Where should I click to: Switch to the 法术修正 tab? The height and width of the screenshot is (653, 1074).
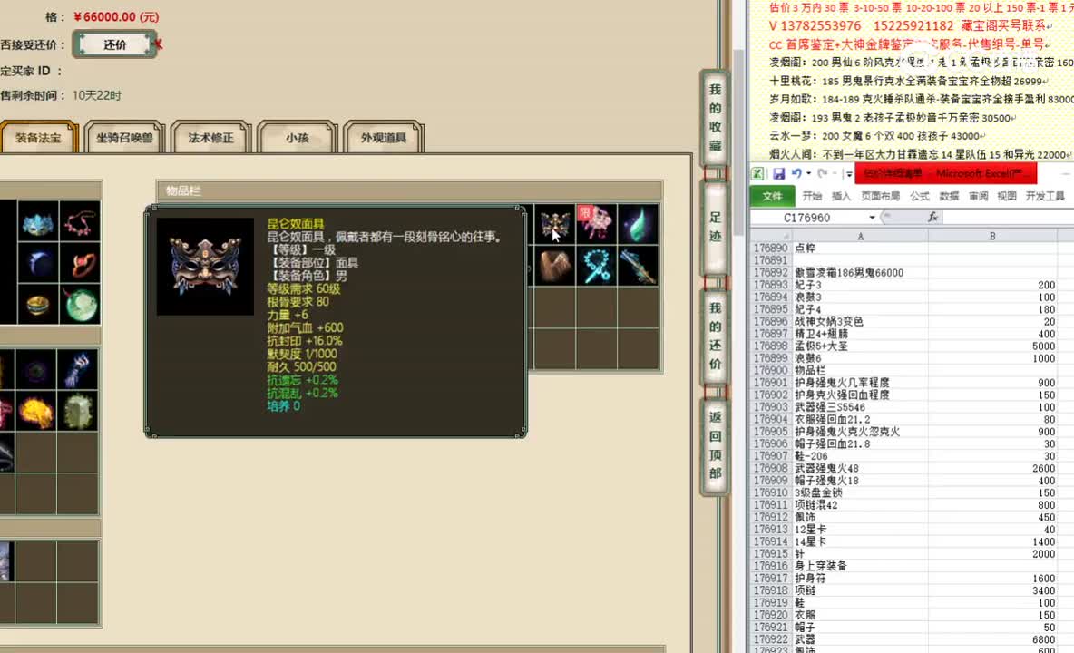(x=211, y=138)
